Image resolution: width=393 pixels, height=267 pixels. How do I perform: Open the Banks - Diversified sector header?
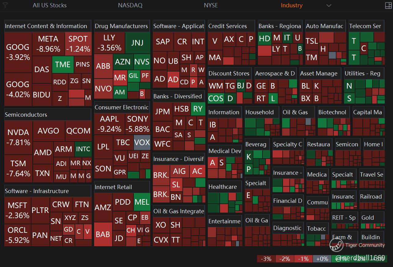click(179, 96)
